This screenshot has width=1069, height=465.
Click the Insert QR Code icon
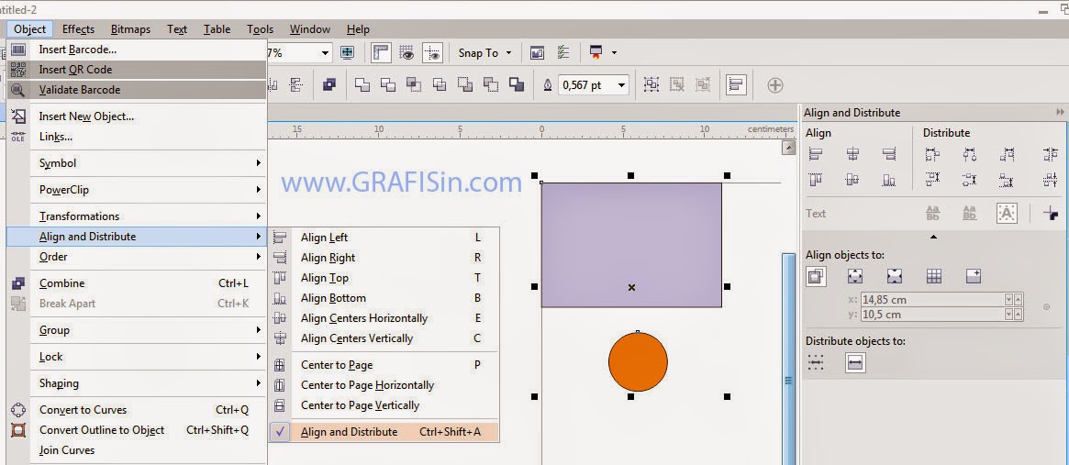pos(18,70)
